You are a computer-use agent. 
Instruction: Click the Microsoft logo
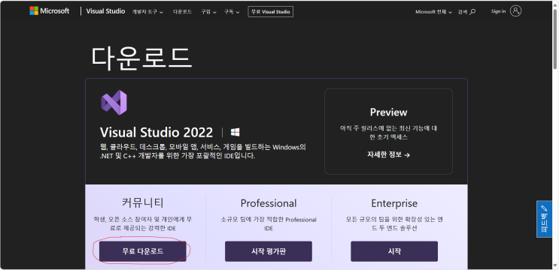(49, 11)
